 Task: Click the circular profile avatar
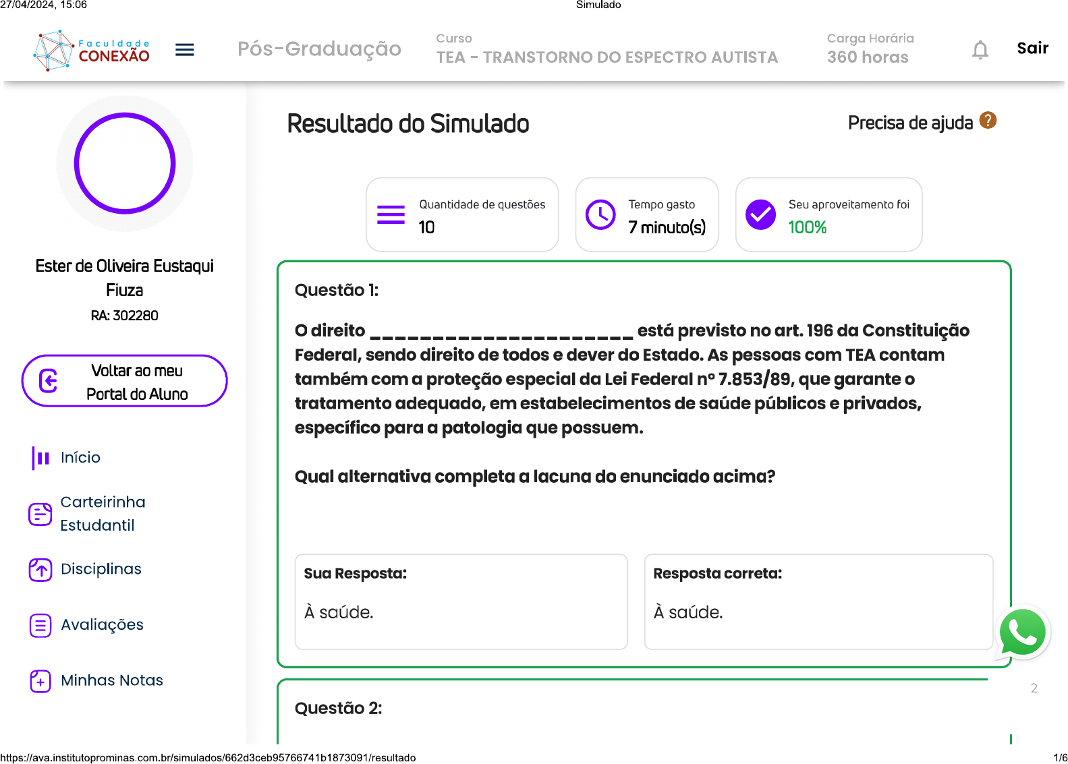[x=125, y=163]
